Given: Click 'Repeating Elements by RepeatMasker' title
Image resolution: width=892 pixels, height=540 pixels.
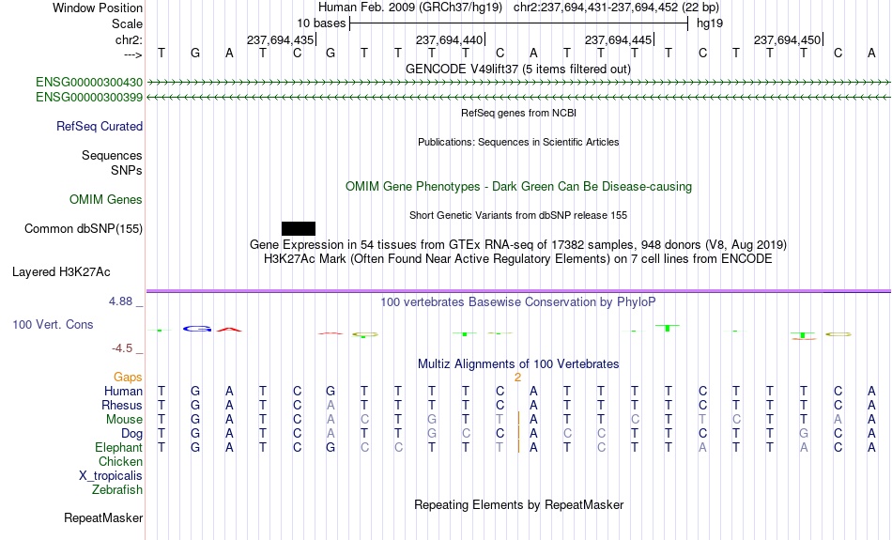Looking at the screenshot, I should (519, 504).
